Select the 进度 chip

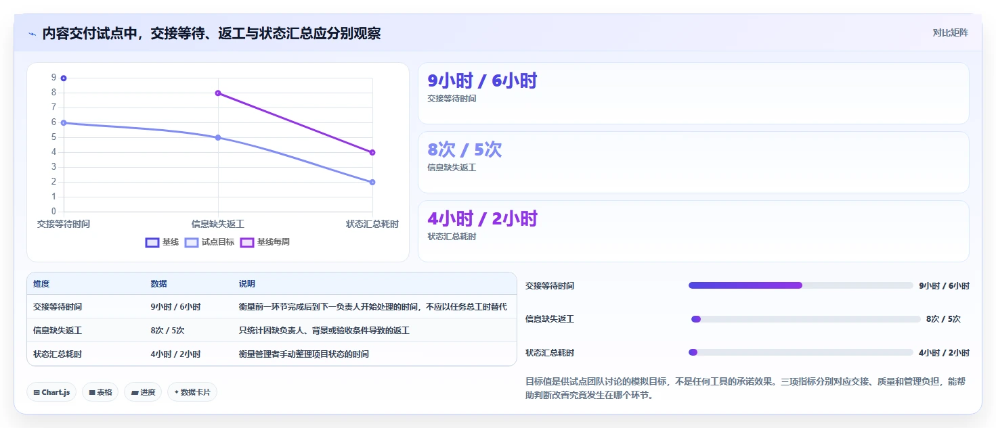click(143, 392)
